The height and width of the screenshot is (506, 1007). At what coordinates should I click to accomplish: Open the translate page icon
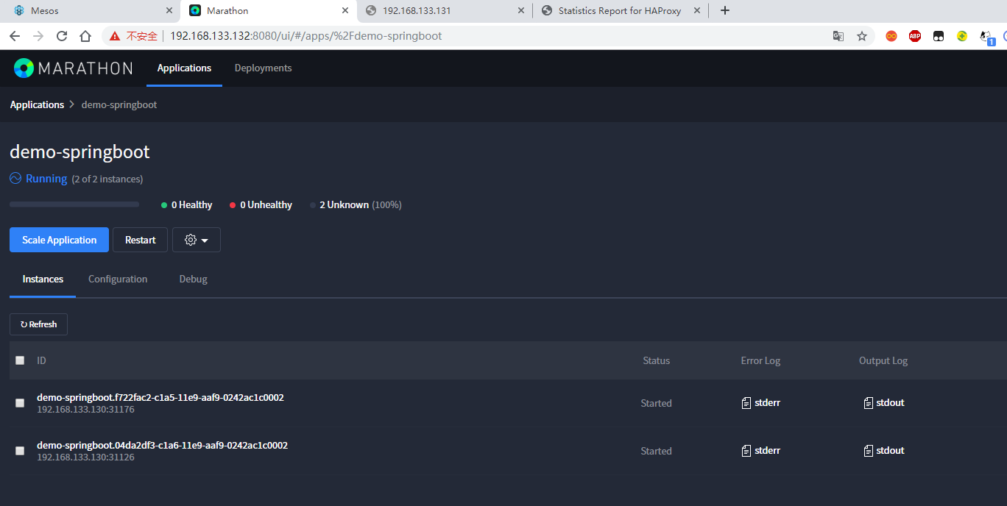pos(838,36)
